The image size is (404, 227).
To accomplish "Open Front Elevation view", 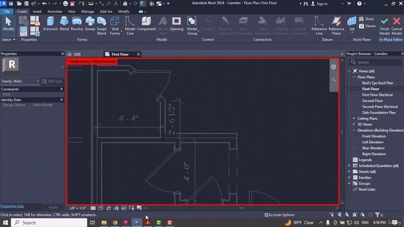I will tap(374, 136).
